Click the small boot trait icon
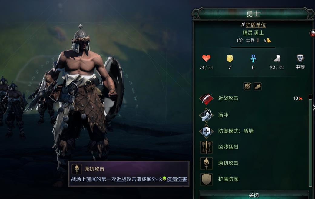Screen dimensions: 315x199 tap(257, 86)
